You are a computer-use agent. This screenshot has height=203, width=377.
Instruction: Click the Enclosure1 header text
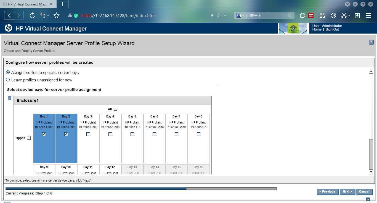pyautogui.click(x=28, y=100)
